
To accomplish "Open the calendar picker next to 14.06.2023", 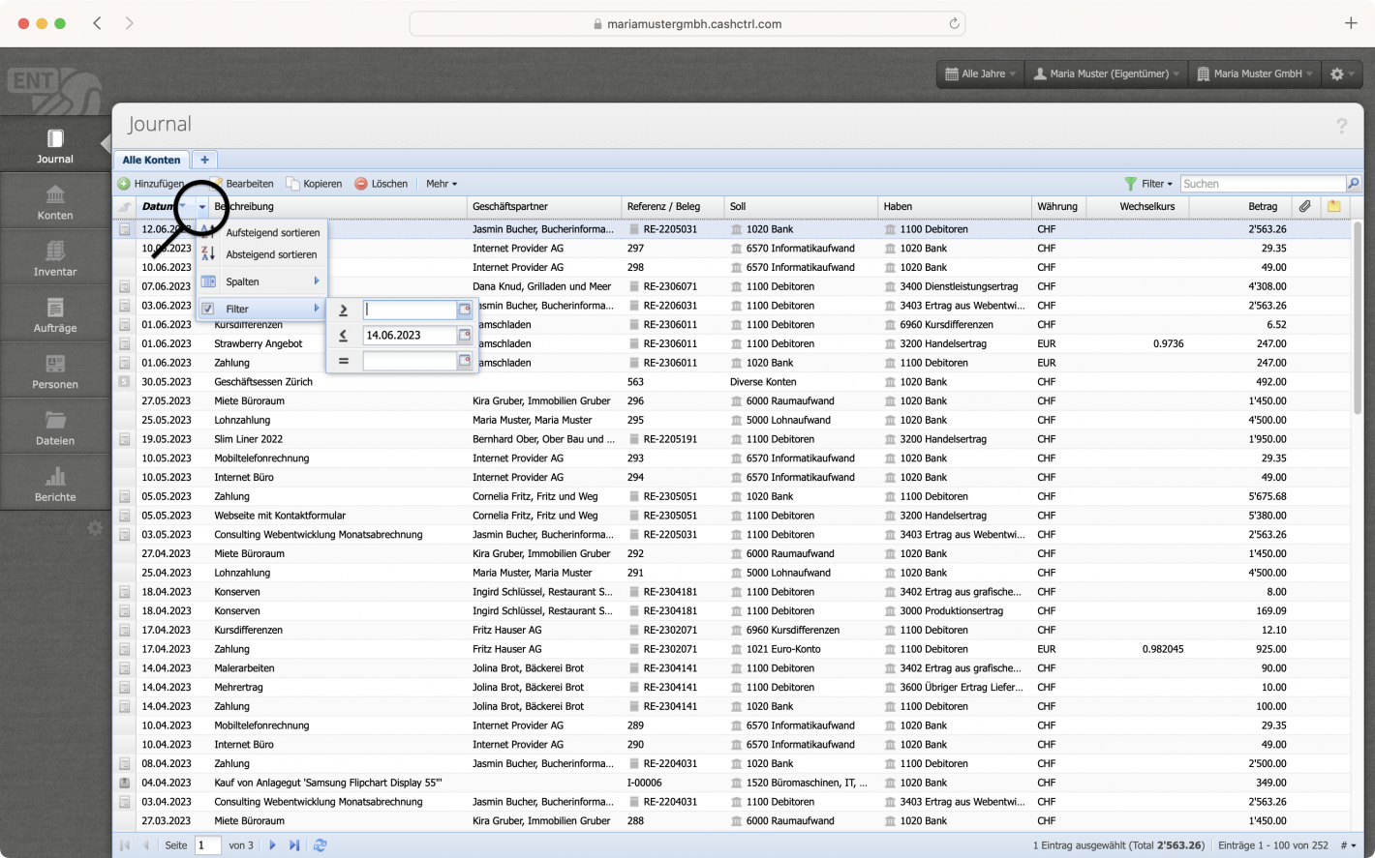I will (467, 335).
